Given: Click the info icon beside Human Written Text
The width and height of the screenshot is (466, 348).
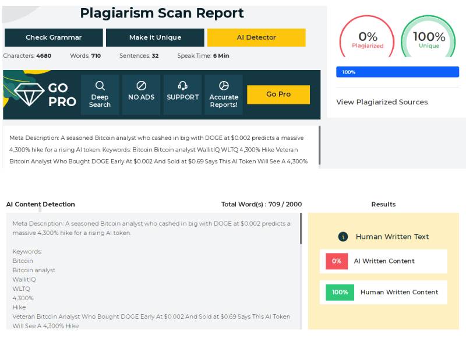Looking at the screenshot, I should (343, 237).
